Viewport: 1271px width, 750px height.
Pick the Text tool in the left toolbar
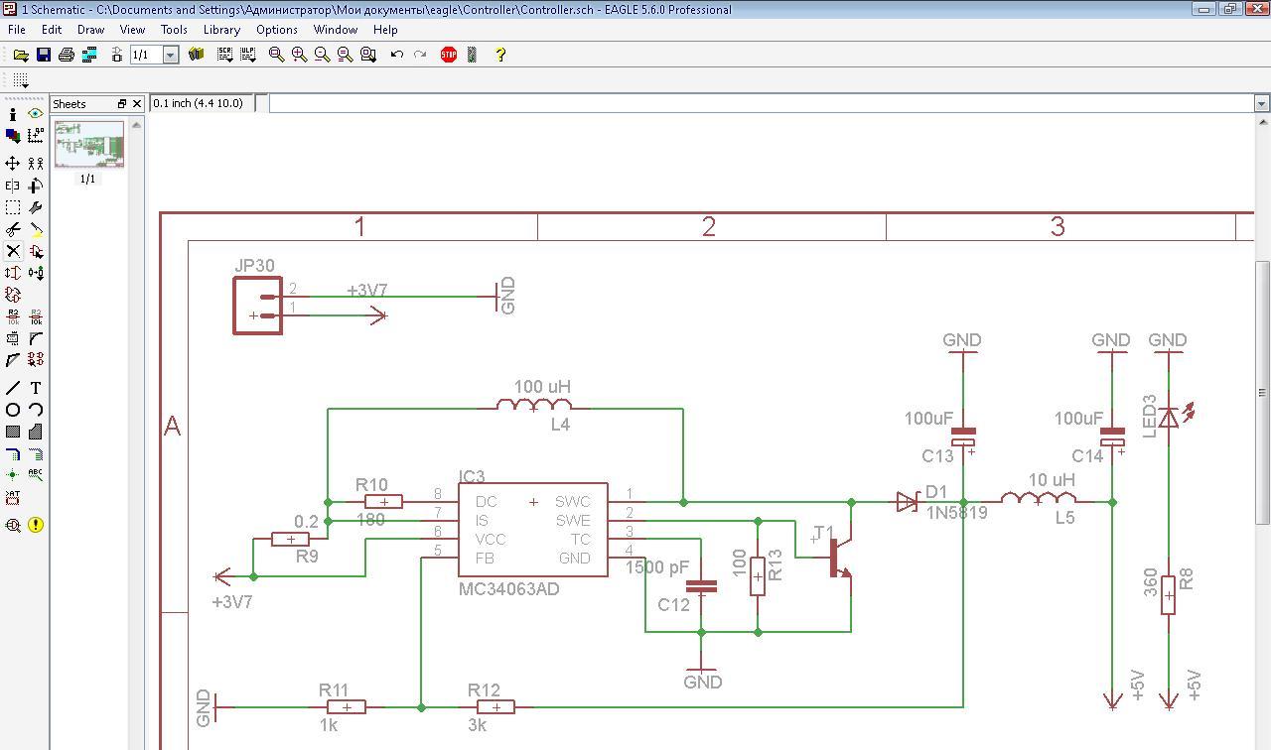(36, 388)
